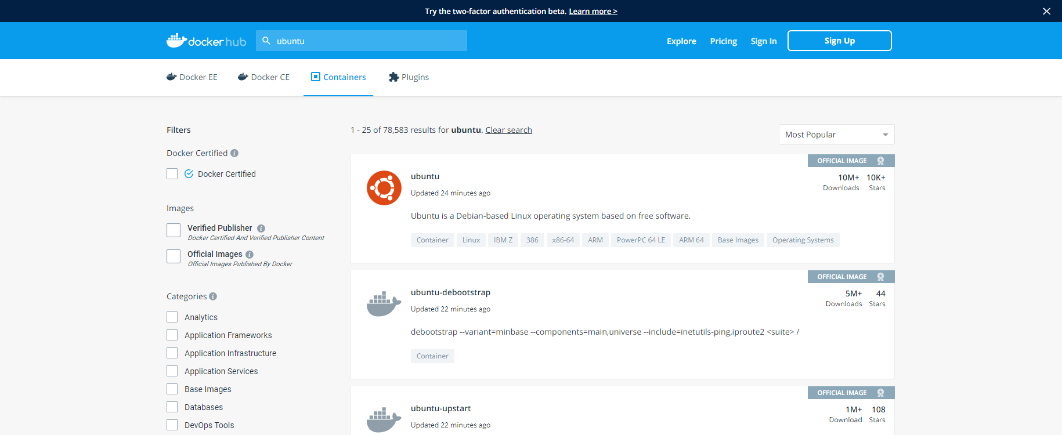
Task: Tick the Application Services checkbox
Action: (172, 371)
